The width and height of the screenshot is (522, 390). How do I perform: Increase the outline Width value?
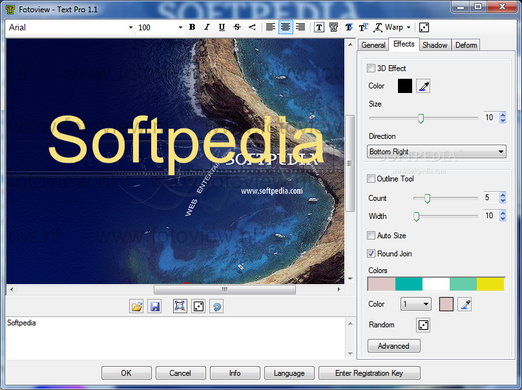[x=503, y=212]
